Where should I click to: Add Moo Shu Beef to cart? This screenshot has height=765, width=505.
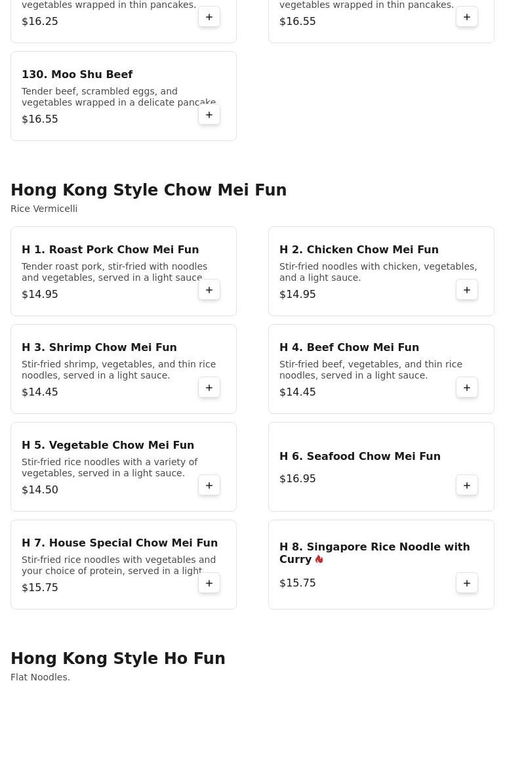tap(209, 115)
